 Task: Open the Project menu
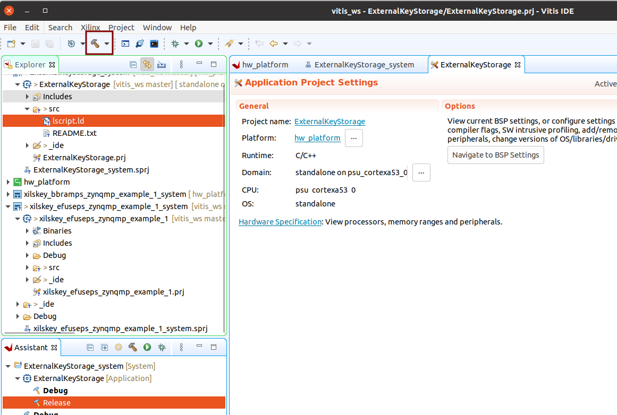[121, 28]
